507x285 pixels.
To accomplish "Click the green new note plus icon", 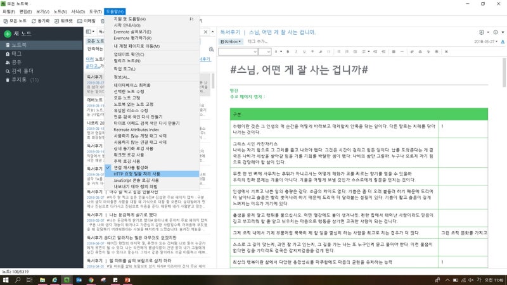I will 8,34.
